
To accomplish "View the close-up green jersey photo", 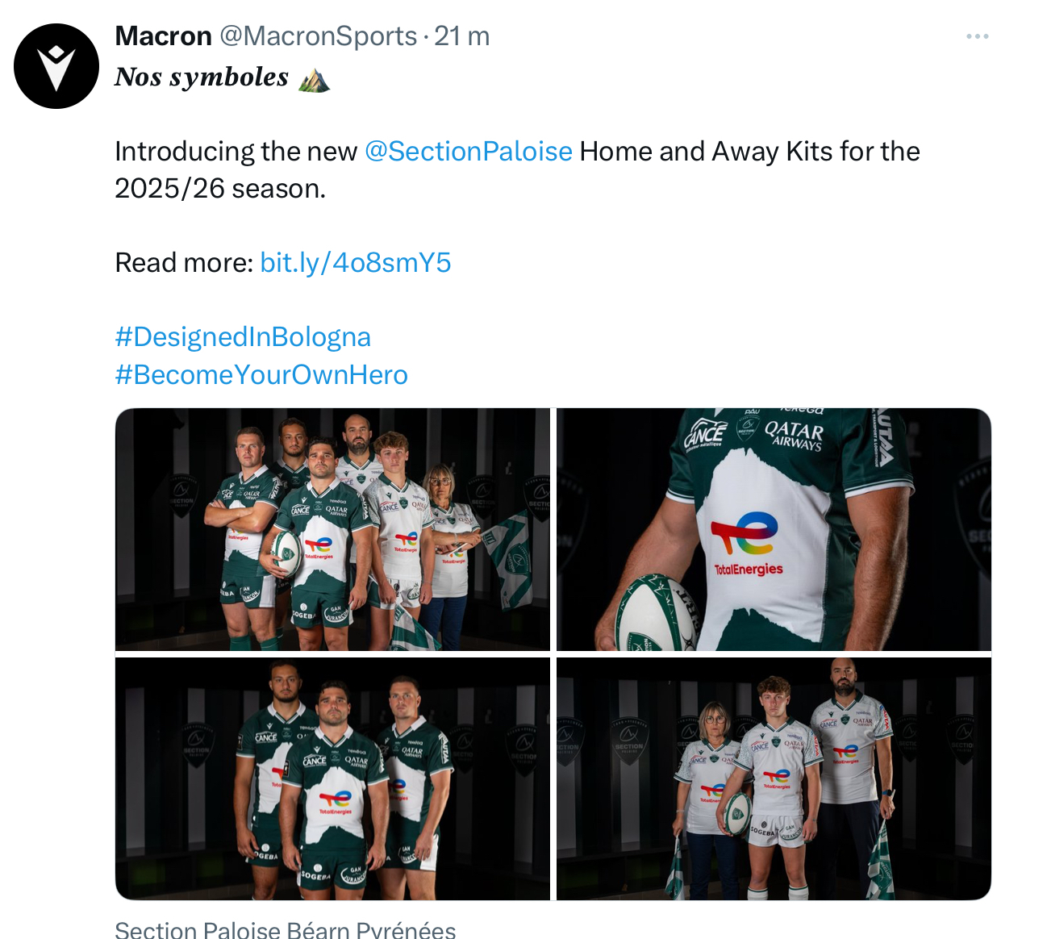I will point(774,529).
